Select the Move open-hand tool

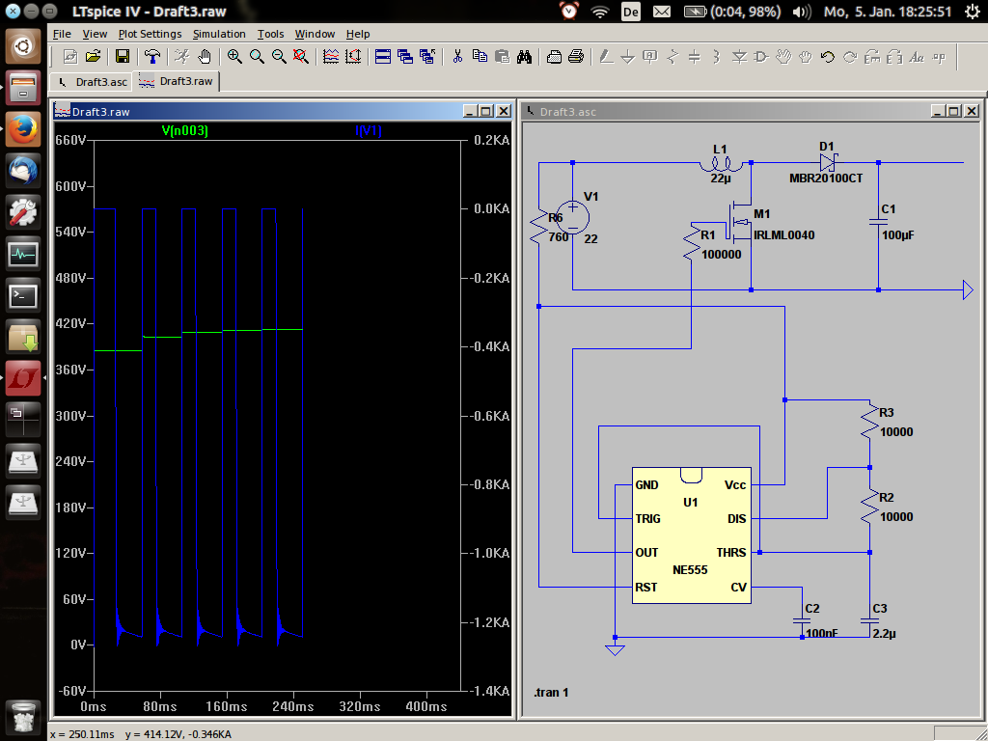click(783, 57)
